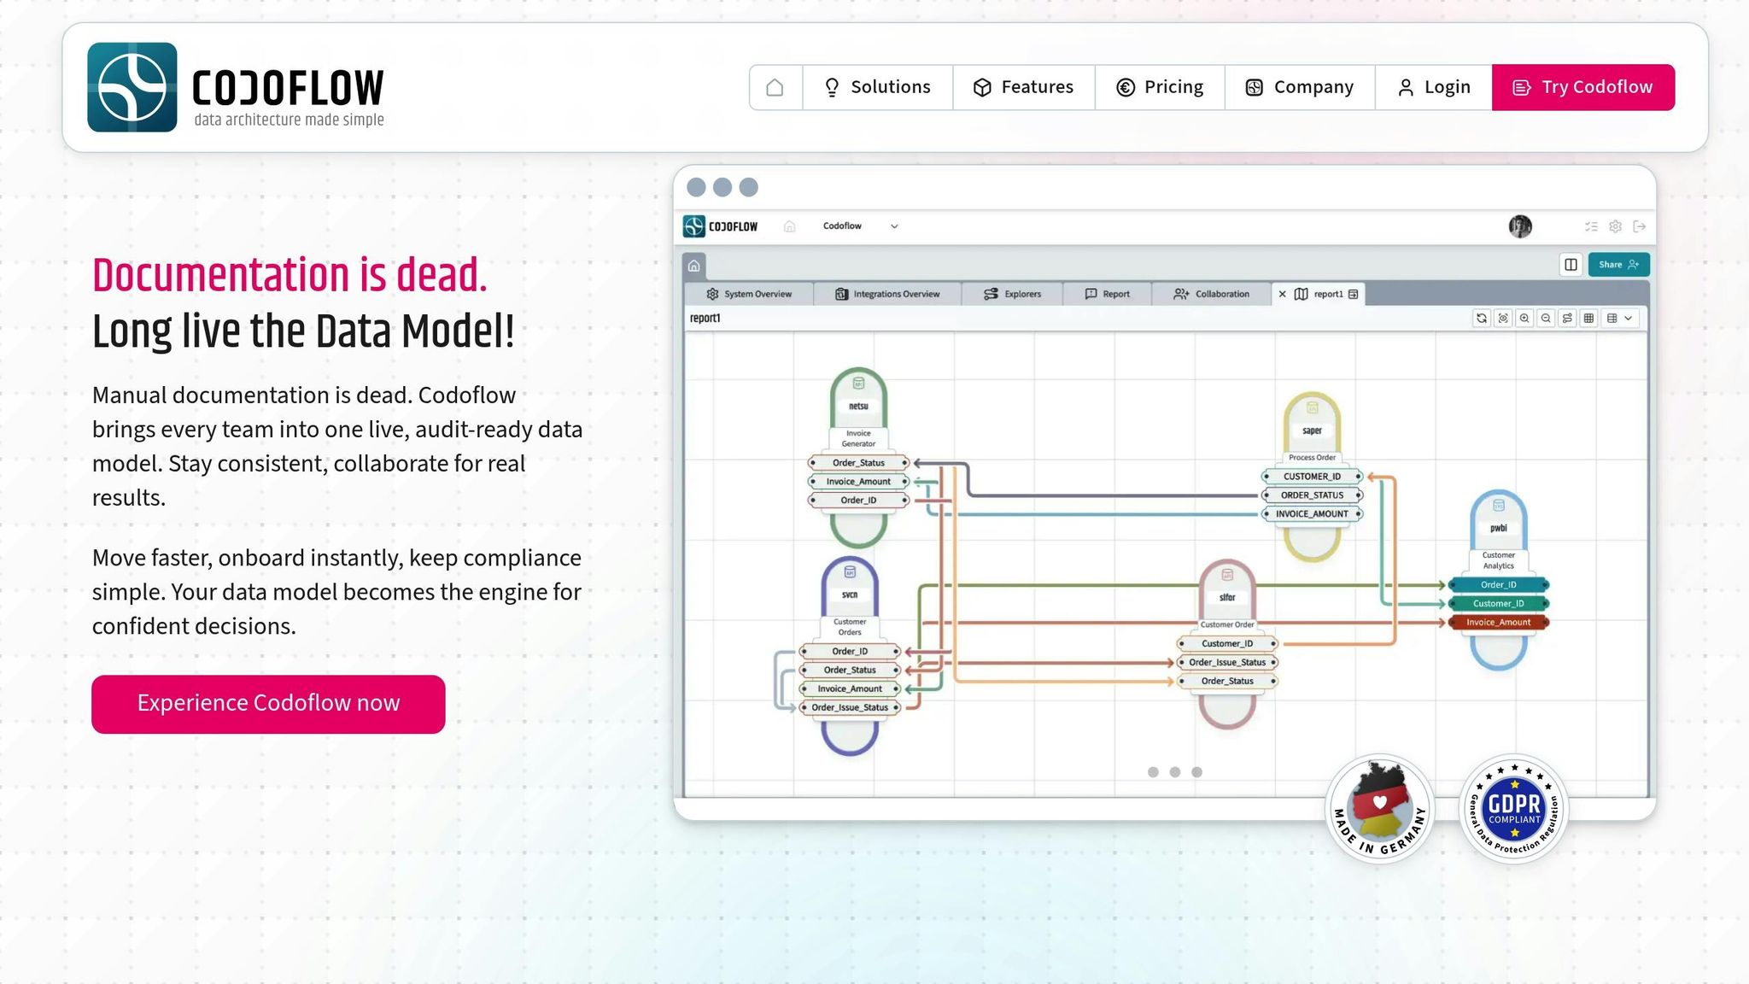Click the checklist icon in app header

(x=1591, y=226)
